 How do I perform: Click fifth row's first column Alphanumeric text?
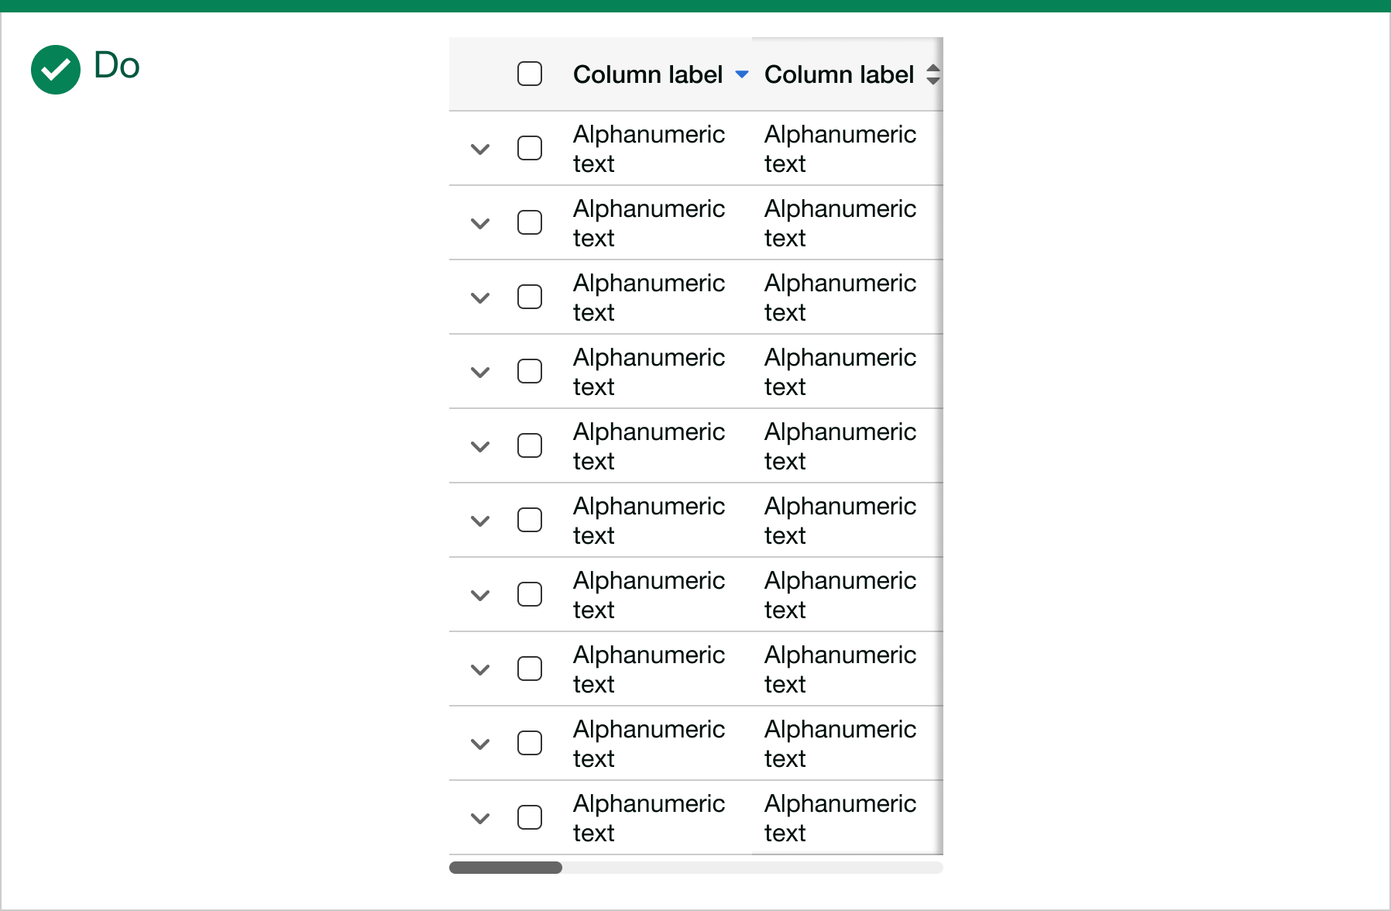pos(649,446)
